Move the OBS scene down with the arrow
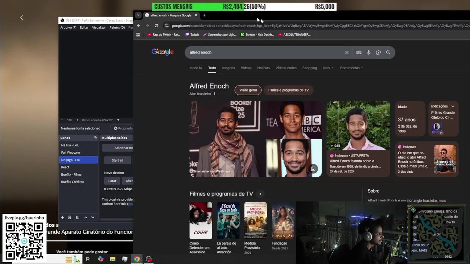Viewport: 470px width, 264px height. click(x=93, y=217)
